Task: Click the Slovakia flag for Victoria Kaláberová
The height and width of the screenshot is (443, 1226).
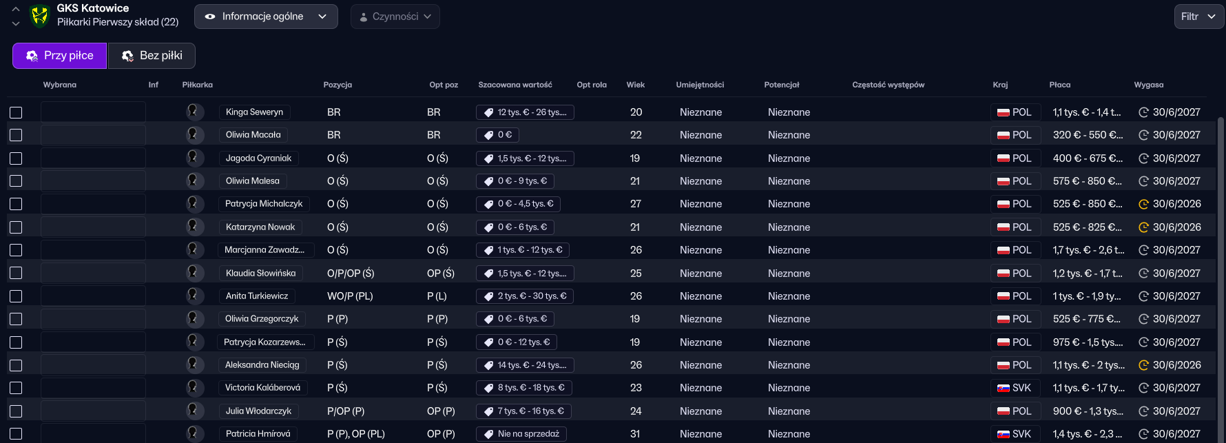Action: click(1004, 388)
